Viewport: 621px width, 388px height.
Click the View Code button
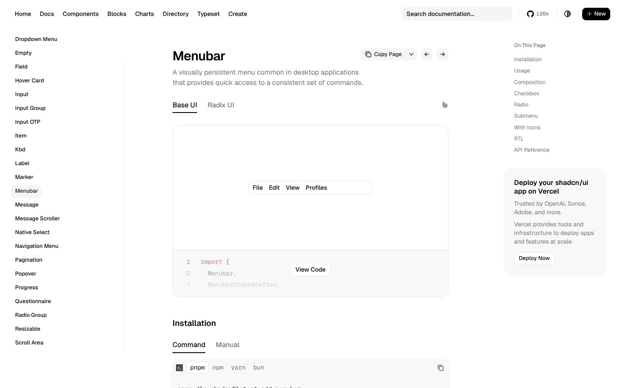pos(310,269)
